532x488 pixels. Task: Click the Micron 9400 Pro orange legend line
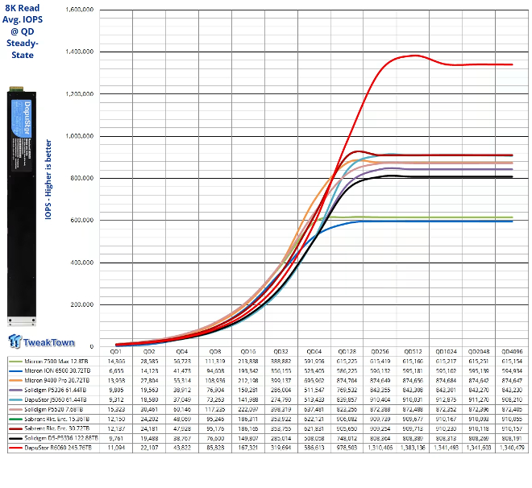15,381
